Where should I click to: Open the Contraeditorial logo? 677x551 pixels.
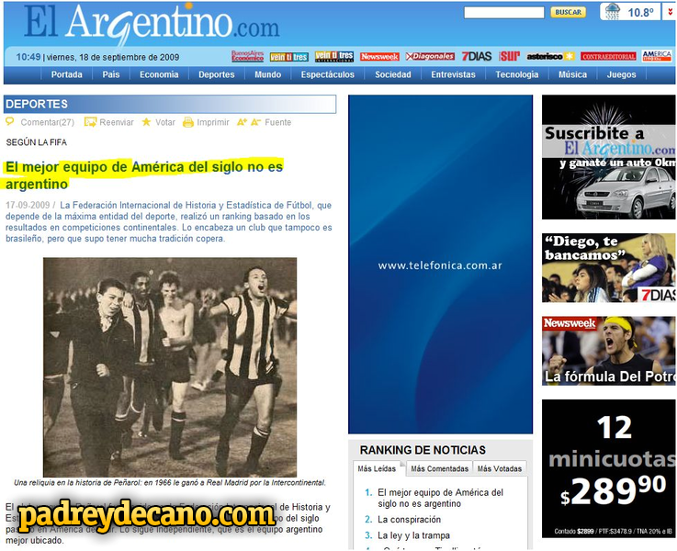pyautogui.click(x=608, y=56)
